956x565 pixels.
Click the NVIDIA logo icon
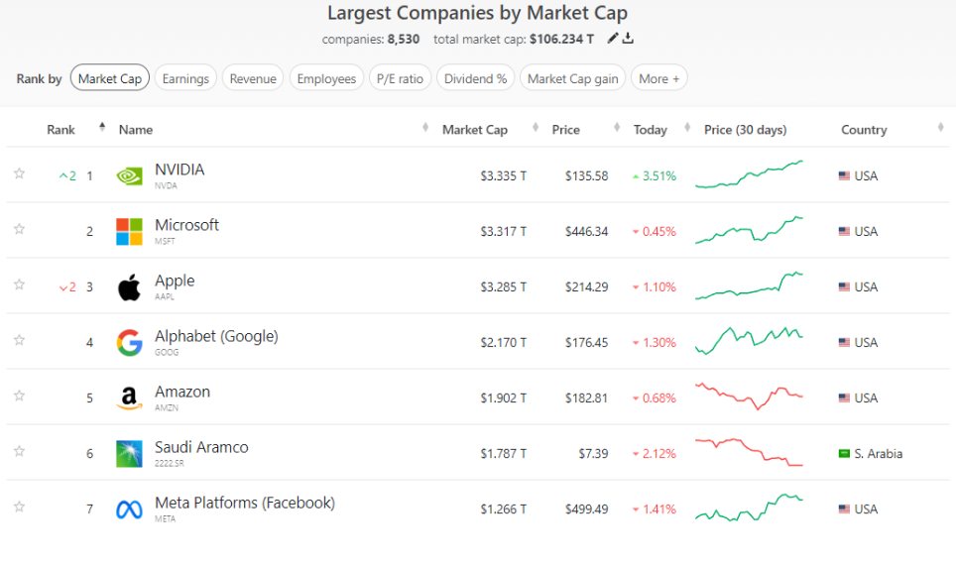129,176
